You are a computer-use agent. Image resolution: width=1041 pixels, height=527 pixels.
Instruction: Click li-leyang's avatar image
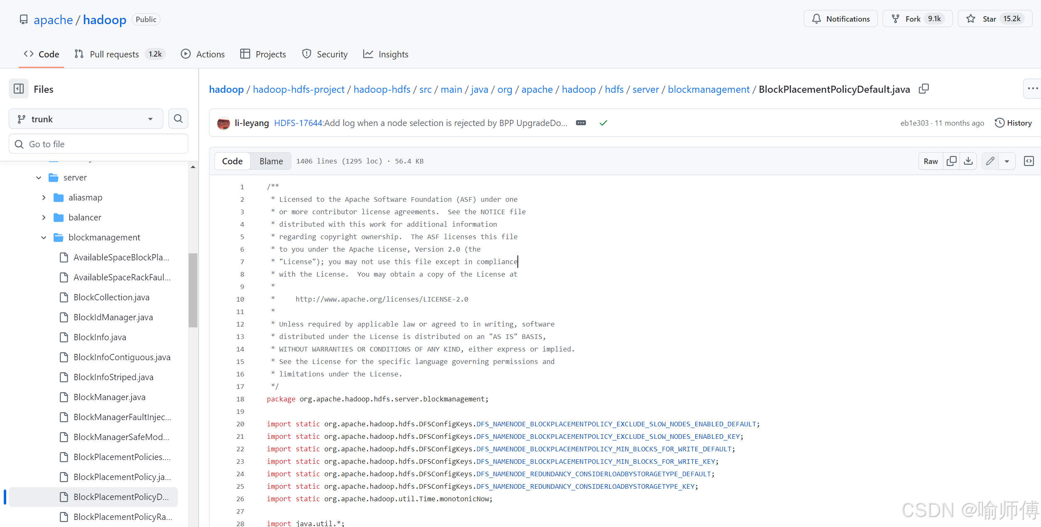[224, 123]
